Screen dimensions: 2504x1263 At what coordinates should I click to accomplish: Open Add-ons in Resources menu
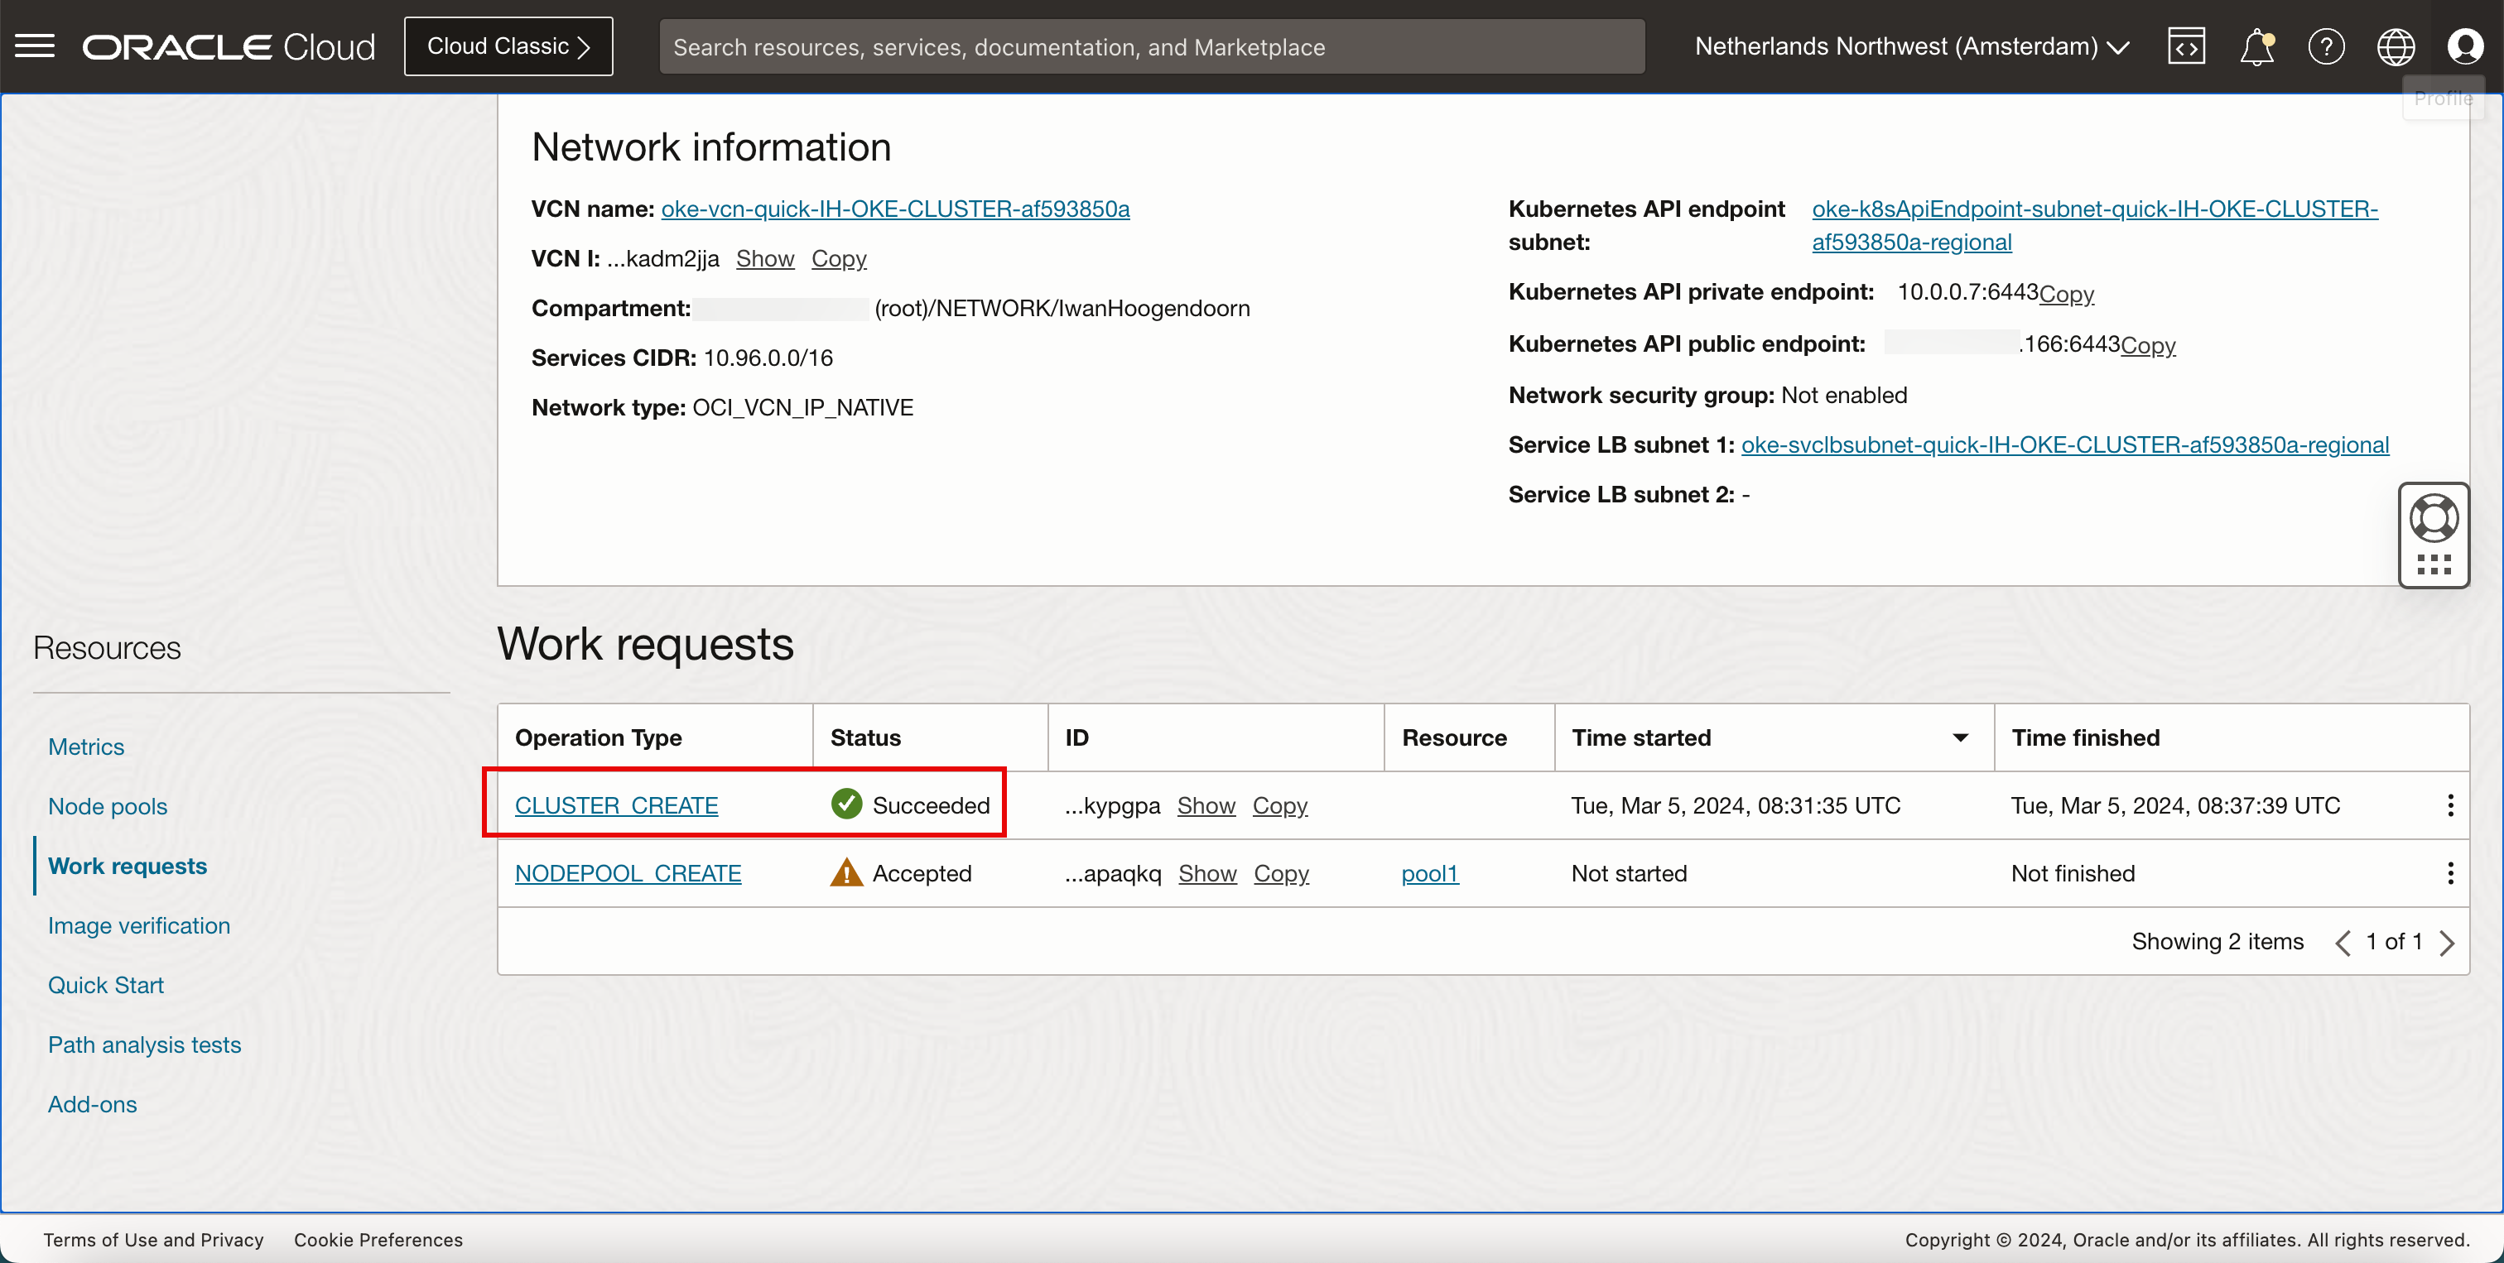(93, 1103)
